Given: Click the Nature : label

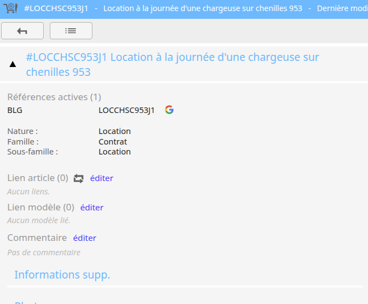Looking at the screenshot, I should (22, 131).
